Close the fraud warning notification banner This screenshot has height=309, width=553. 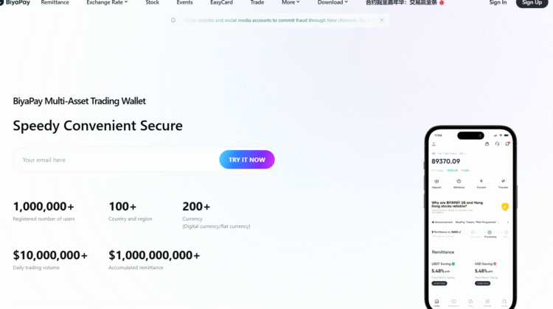pyautogui.click(x=381, y=20)
